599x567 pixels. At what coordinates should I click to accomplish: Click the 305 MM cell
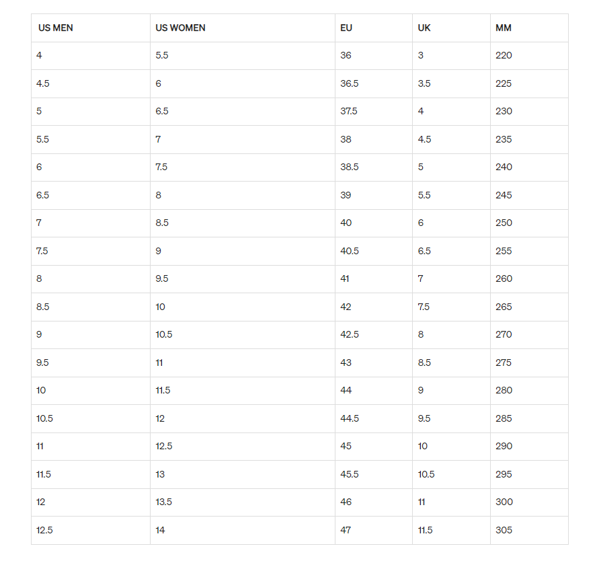click(504, 530)
